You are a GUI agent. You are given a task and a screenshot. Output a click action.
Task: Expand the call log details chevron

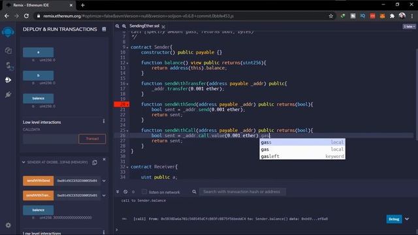click(407, 219)
